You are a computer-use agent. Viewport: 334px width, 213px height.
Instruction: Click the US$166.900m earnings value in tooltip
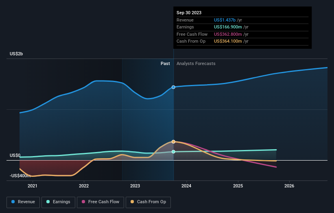click(228, 27)
